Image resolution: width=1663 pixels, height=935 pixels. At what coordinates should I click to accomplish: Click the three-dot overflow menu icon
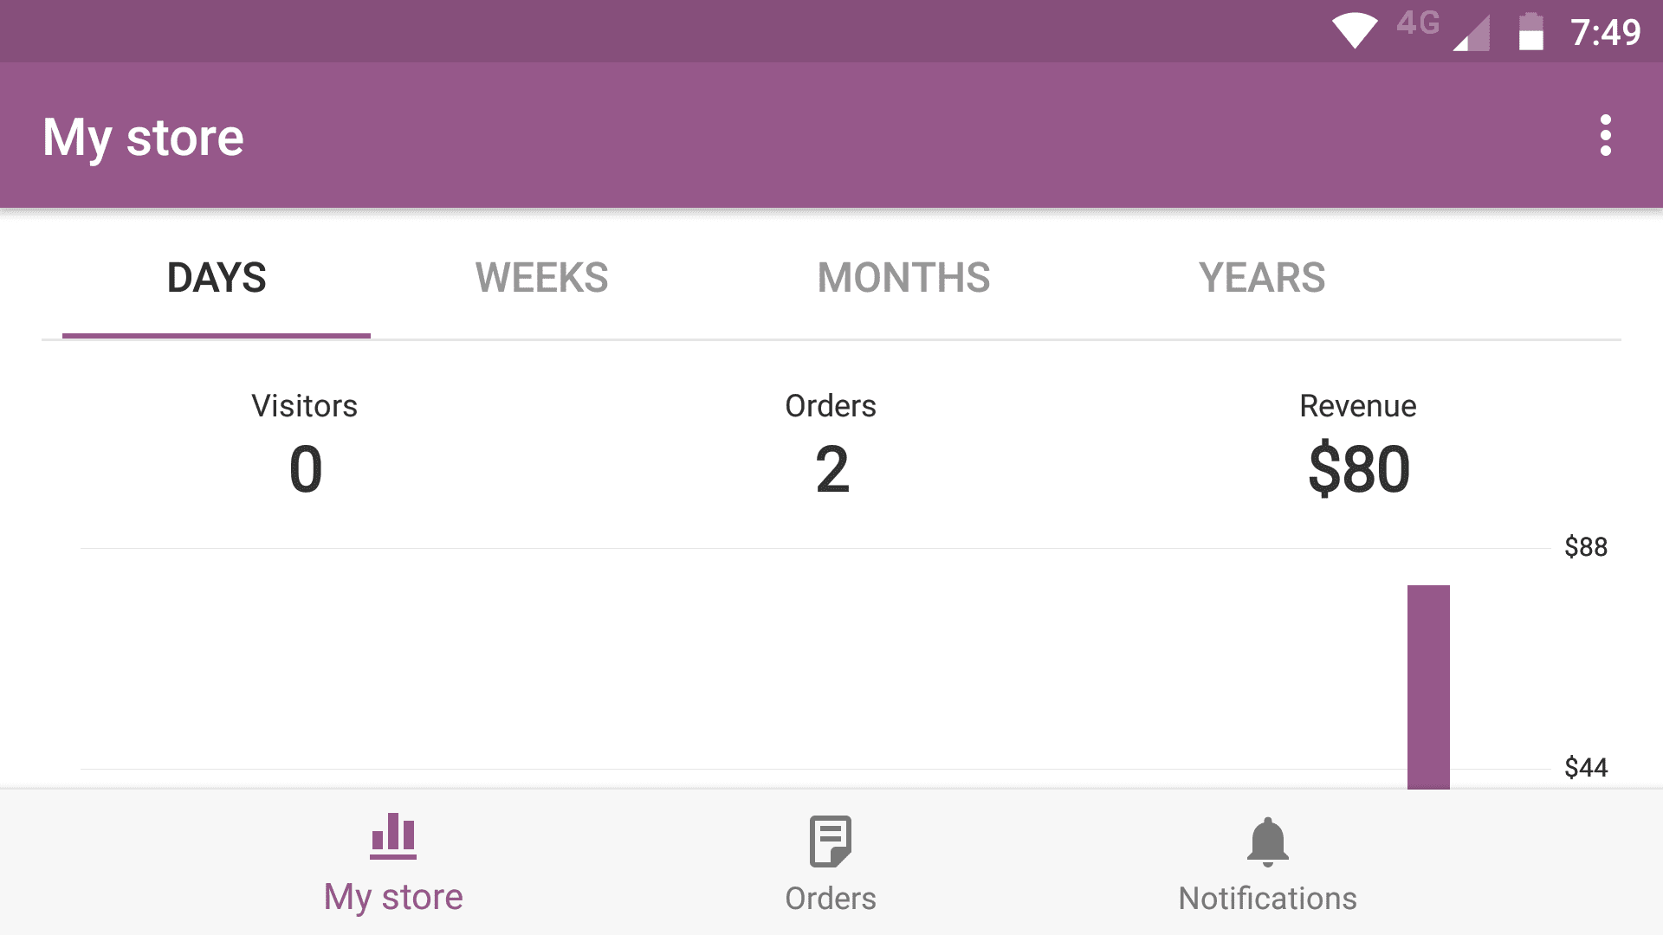coord(1607,137)
